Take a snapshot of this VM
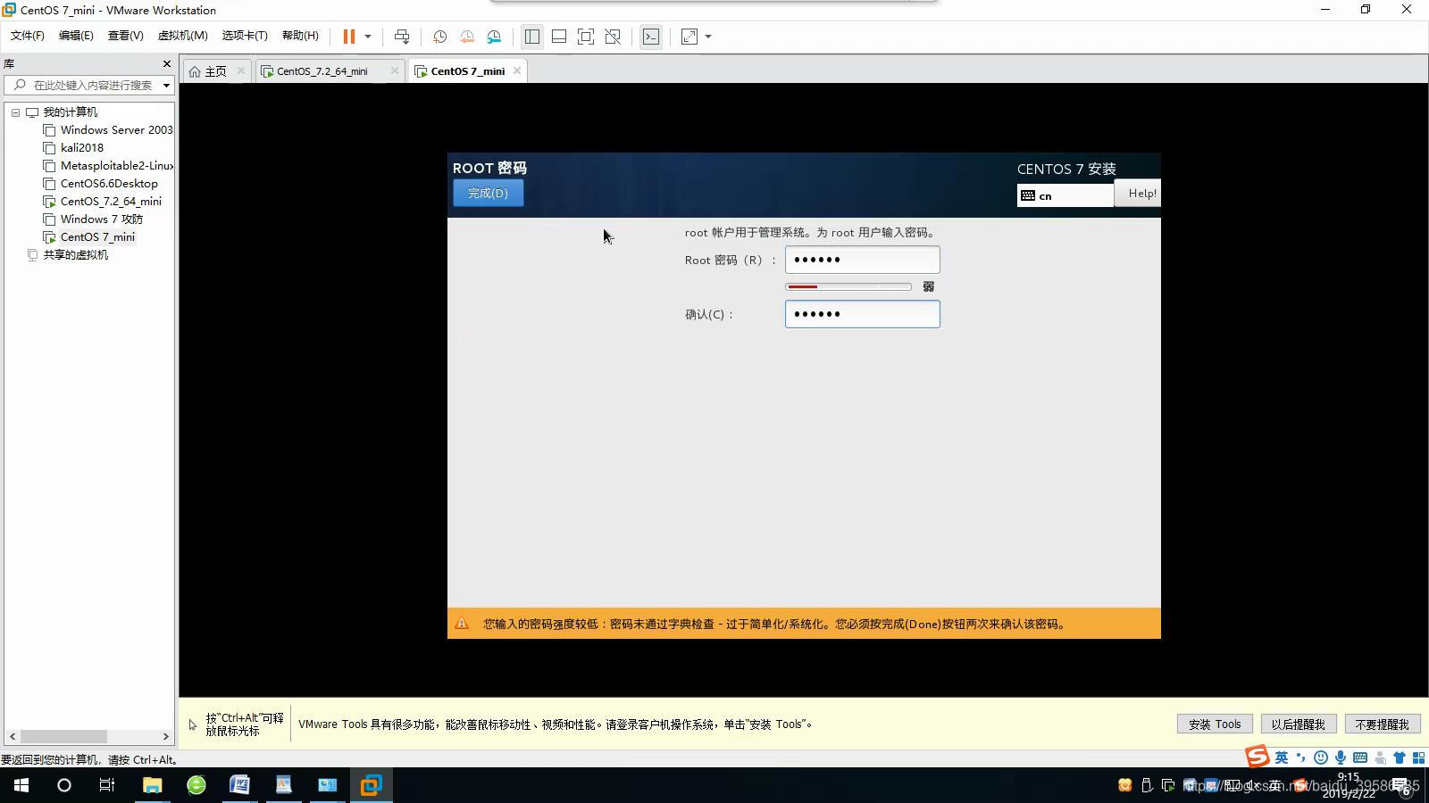This screenshot has height=803, width=1429. click(439, 37)
